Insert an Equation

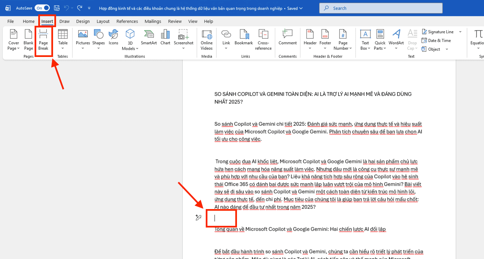point(477,40)
